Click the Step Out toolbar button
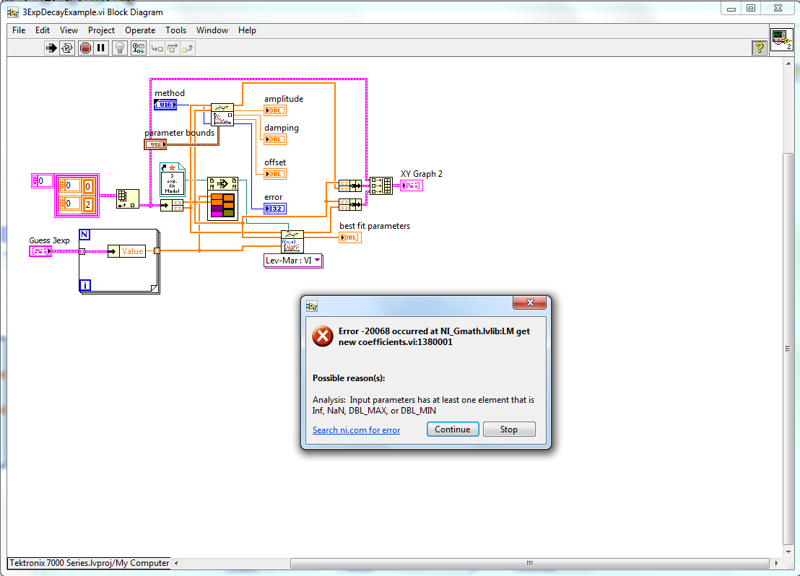The height and width of the screenshot is (576, 800). tap(188, 48)
